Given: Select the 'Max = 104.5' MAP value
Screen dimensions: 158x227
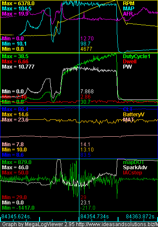Looking at the screenshot, I should (17, 9).
